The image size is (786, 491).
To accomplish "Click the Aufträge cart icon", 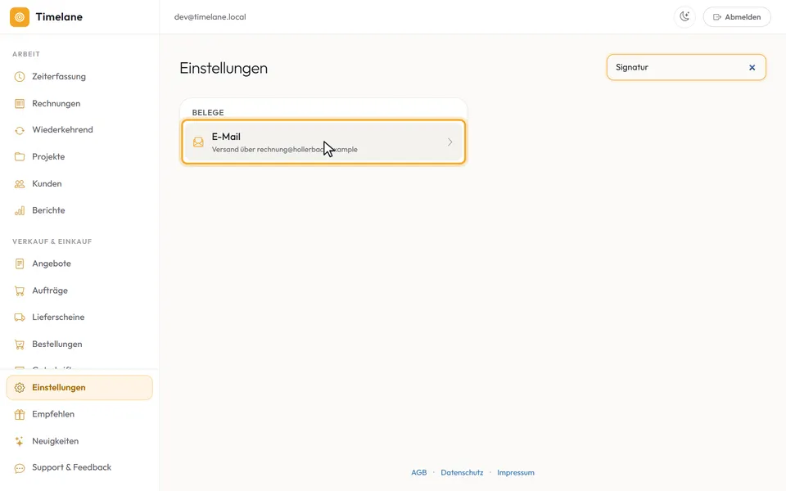I will (x=20, y=291).
